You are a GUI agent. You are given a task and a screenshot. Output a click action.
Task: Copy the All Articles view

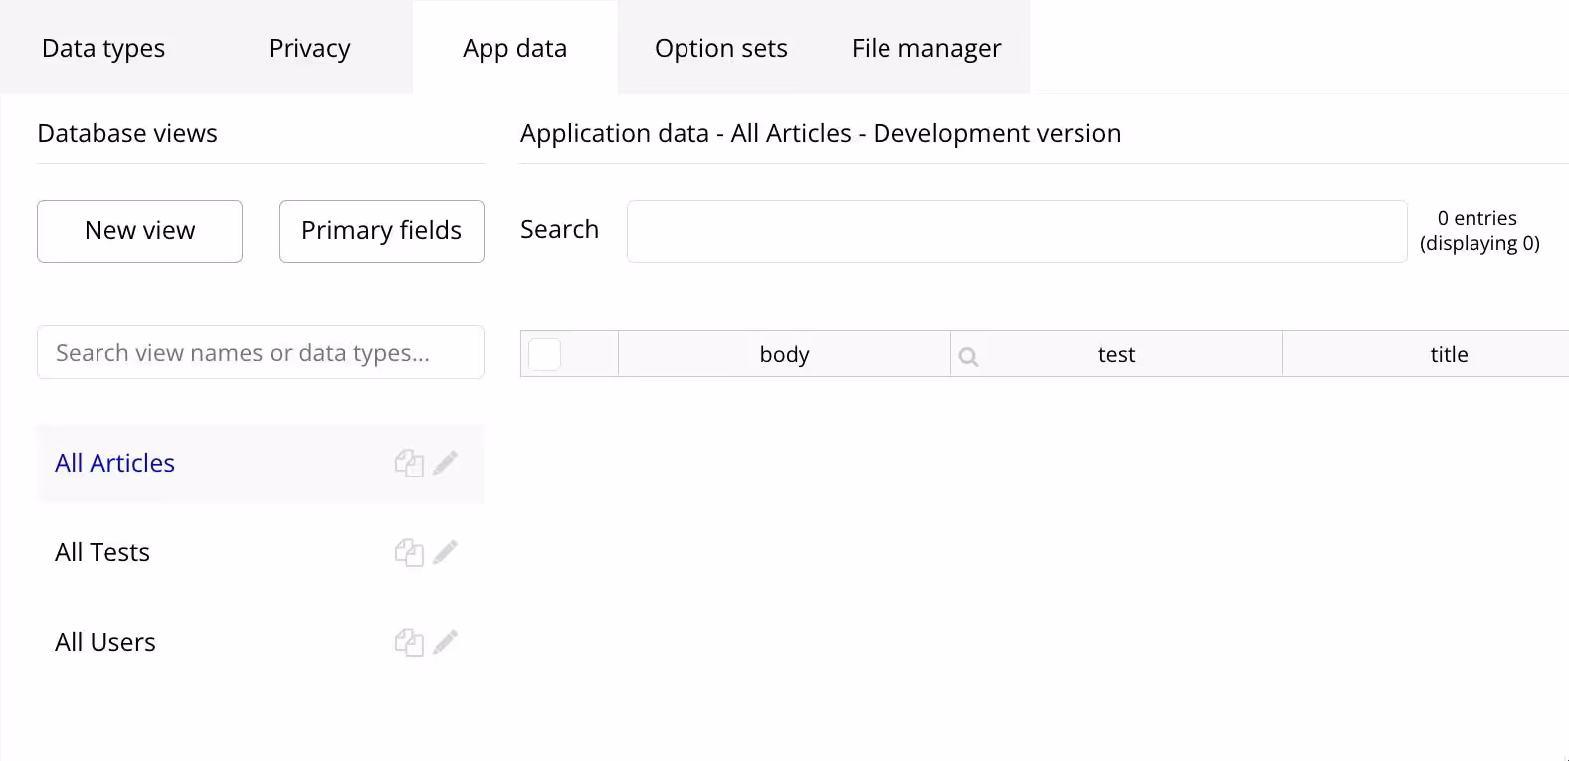coord(409,464)
